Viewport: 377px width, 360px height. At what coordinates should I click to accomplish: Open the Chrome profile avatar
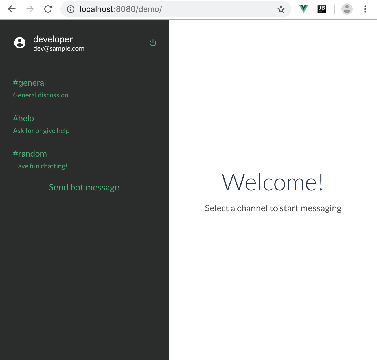click(347, 9)
